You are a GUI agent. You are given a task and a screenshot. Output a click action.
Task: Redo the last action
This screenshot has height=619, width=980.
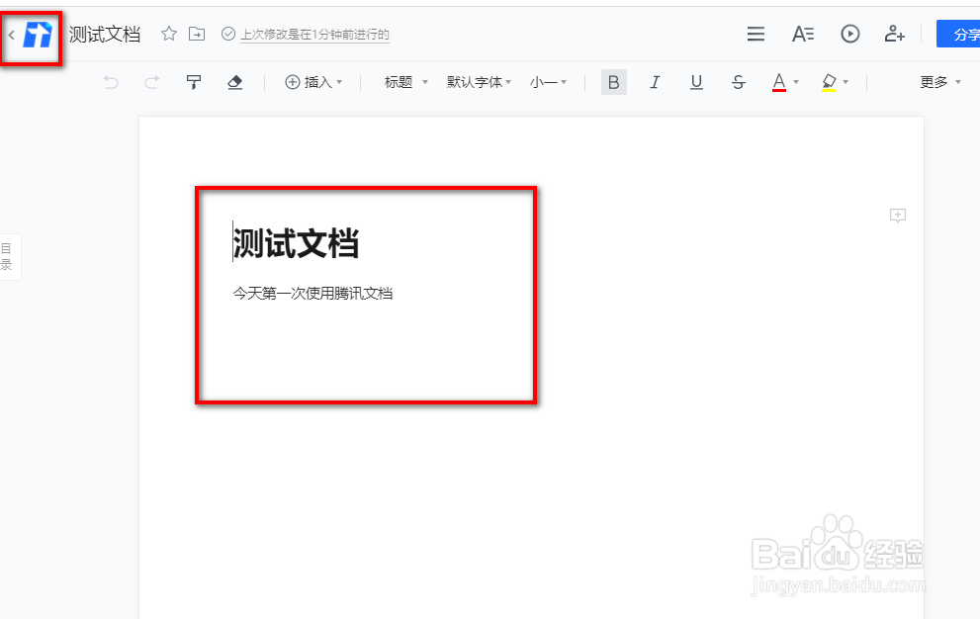(x=152, y=82)
